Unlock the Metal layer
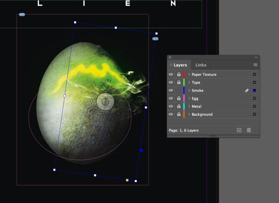The height and width of the screenshot is (203, 279). pos(179,106)
